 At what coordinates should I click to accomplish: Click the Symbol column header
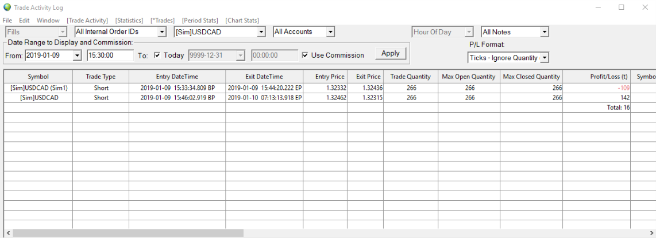click(38, 77)
